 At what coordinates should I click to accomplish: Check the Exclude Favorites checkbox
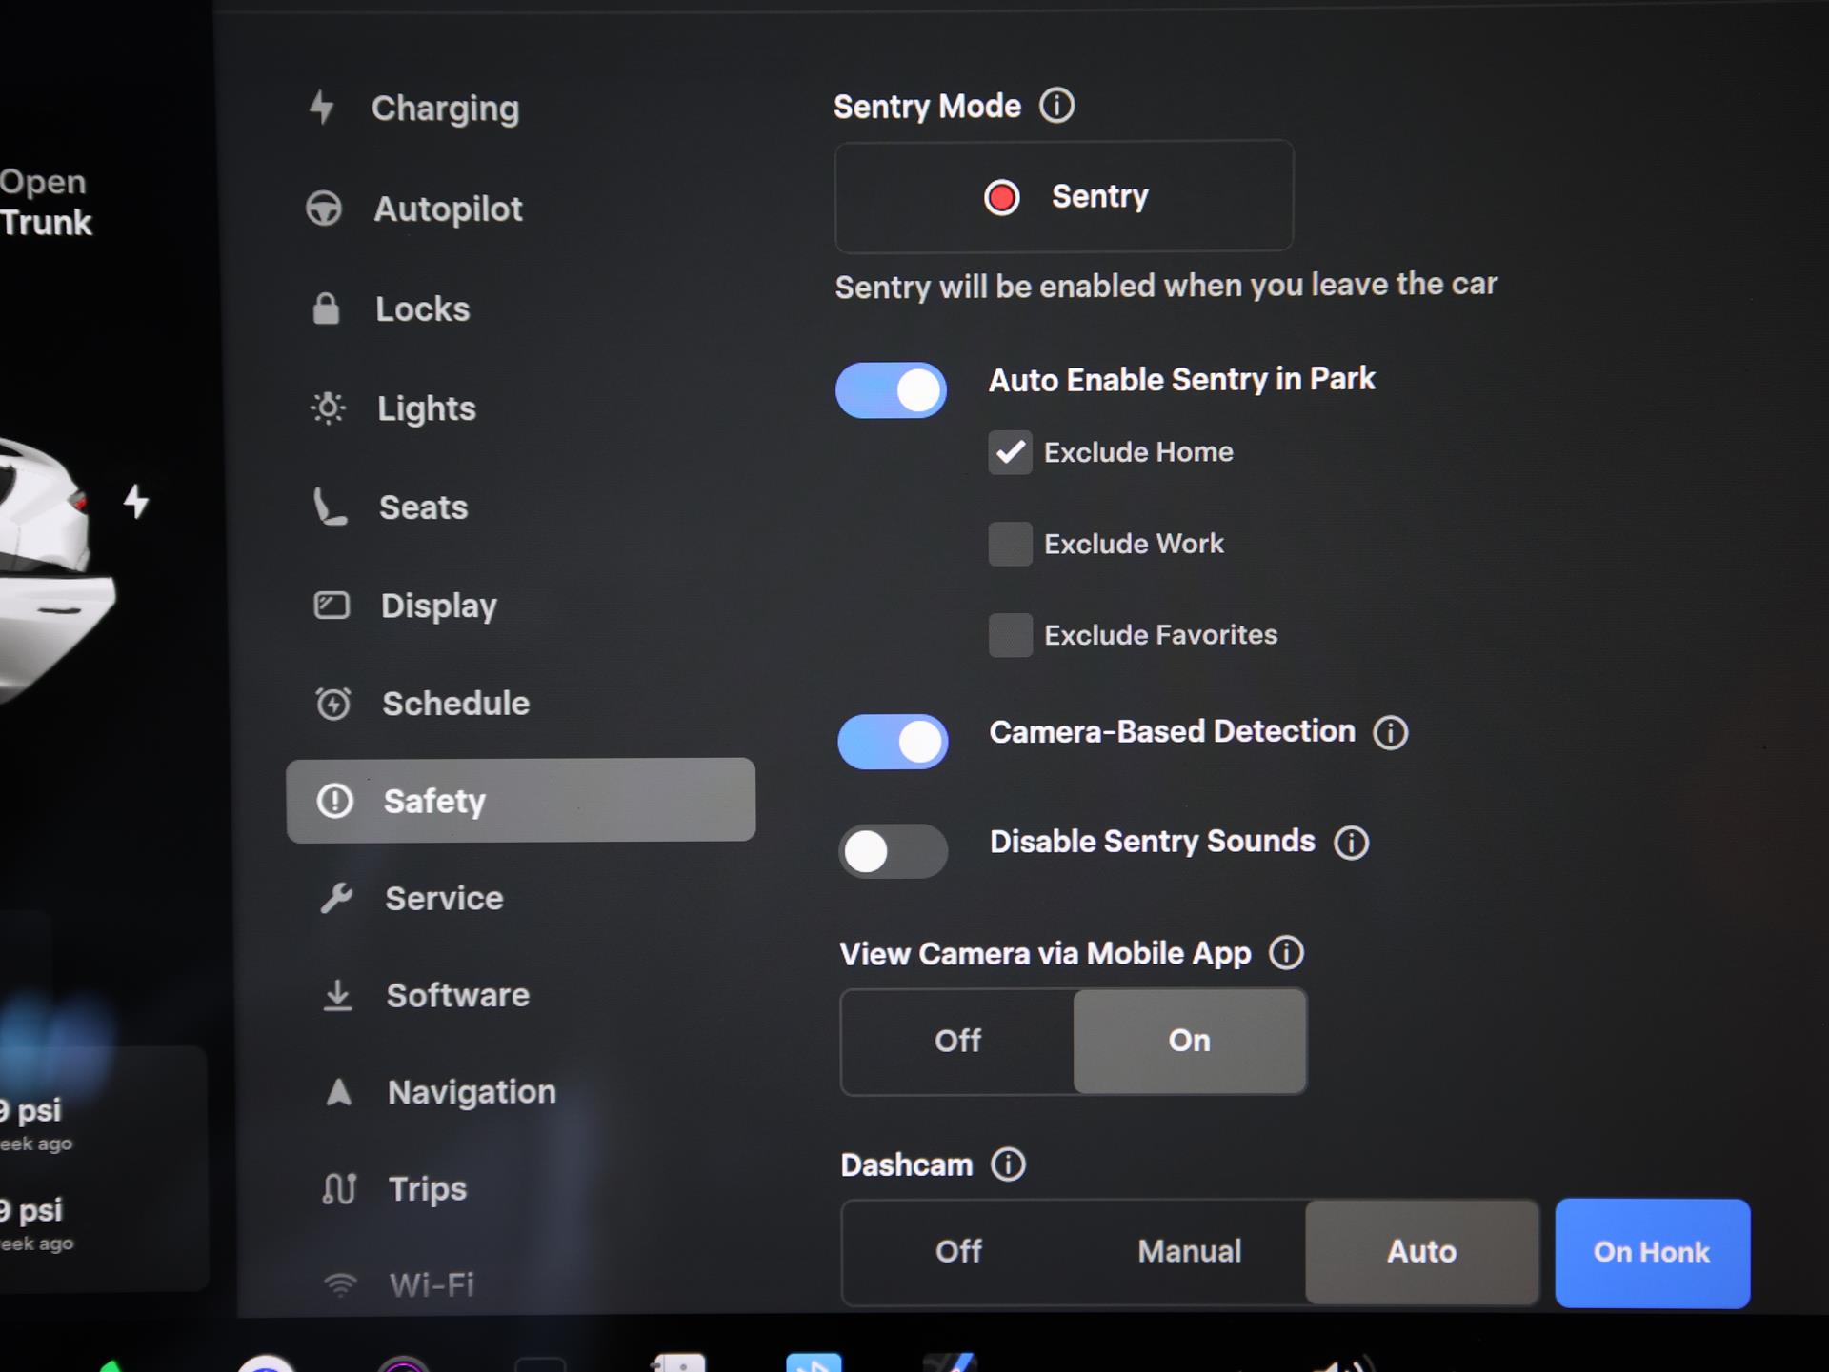tap(1010, 635)
